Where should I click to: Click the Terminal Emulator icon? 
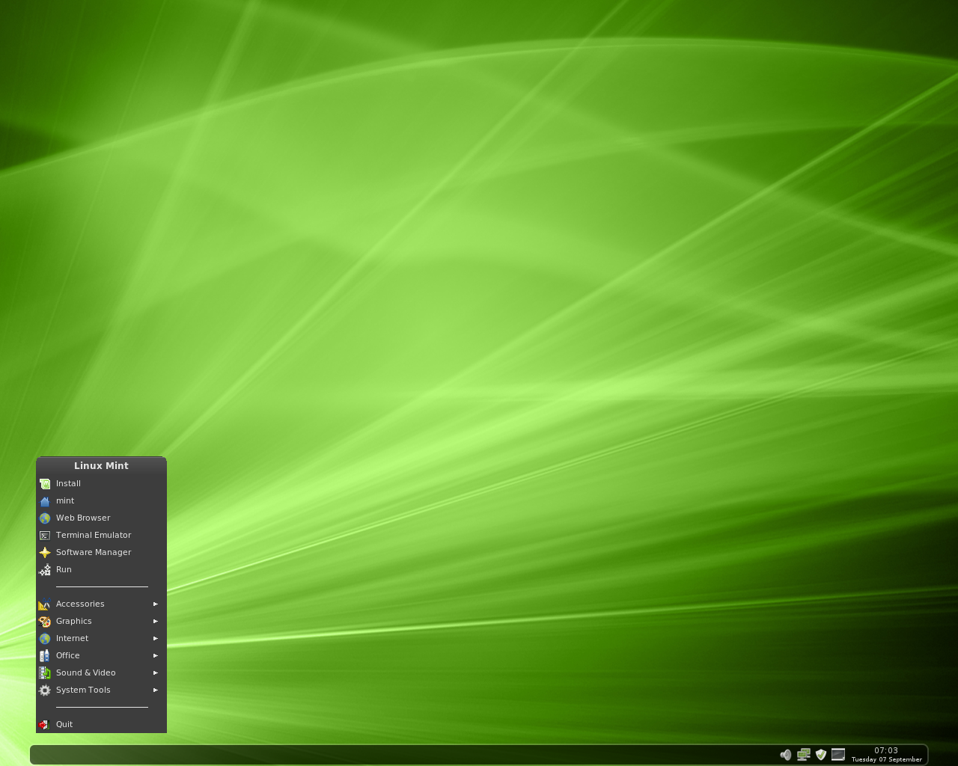tap(45, 536)
